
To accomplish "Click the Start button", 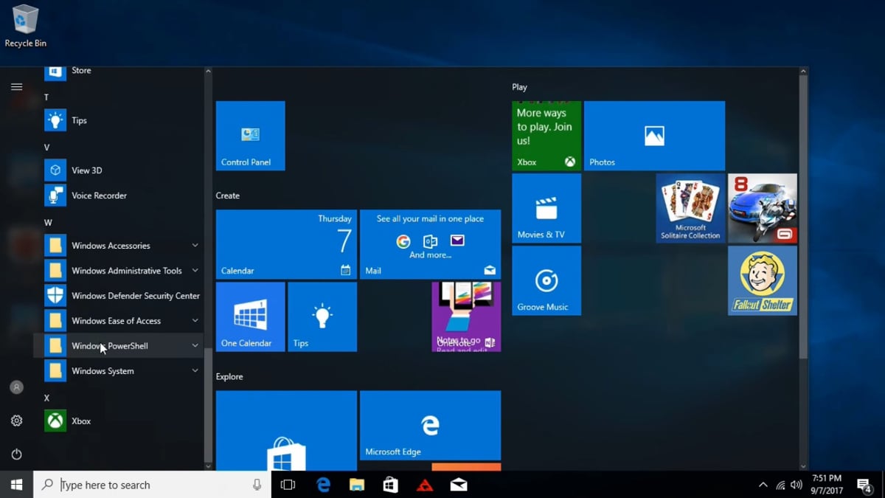I will pyautogui.click(x=15, y=485).
